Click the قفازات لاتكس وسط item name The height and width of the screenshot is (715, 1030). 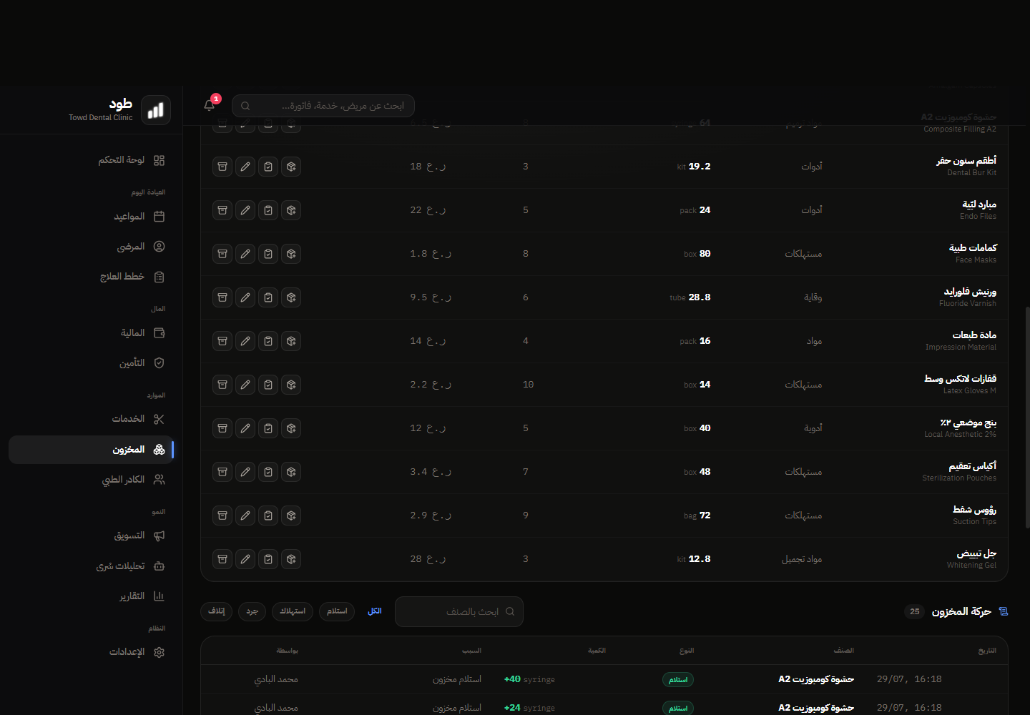(x=960, y=379)
